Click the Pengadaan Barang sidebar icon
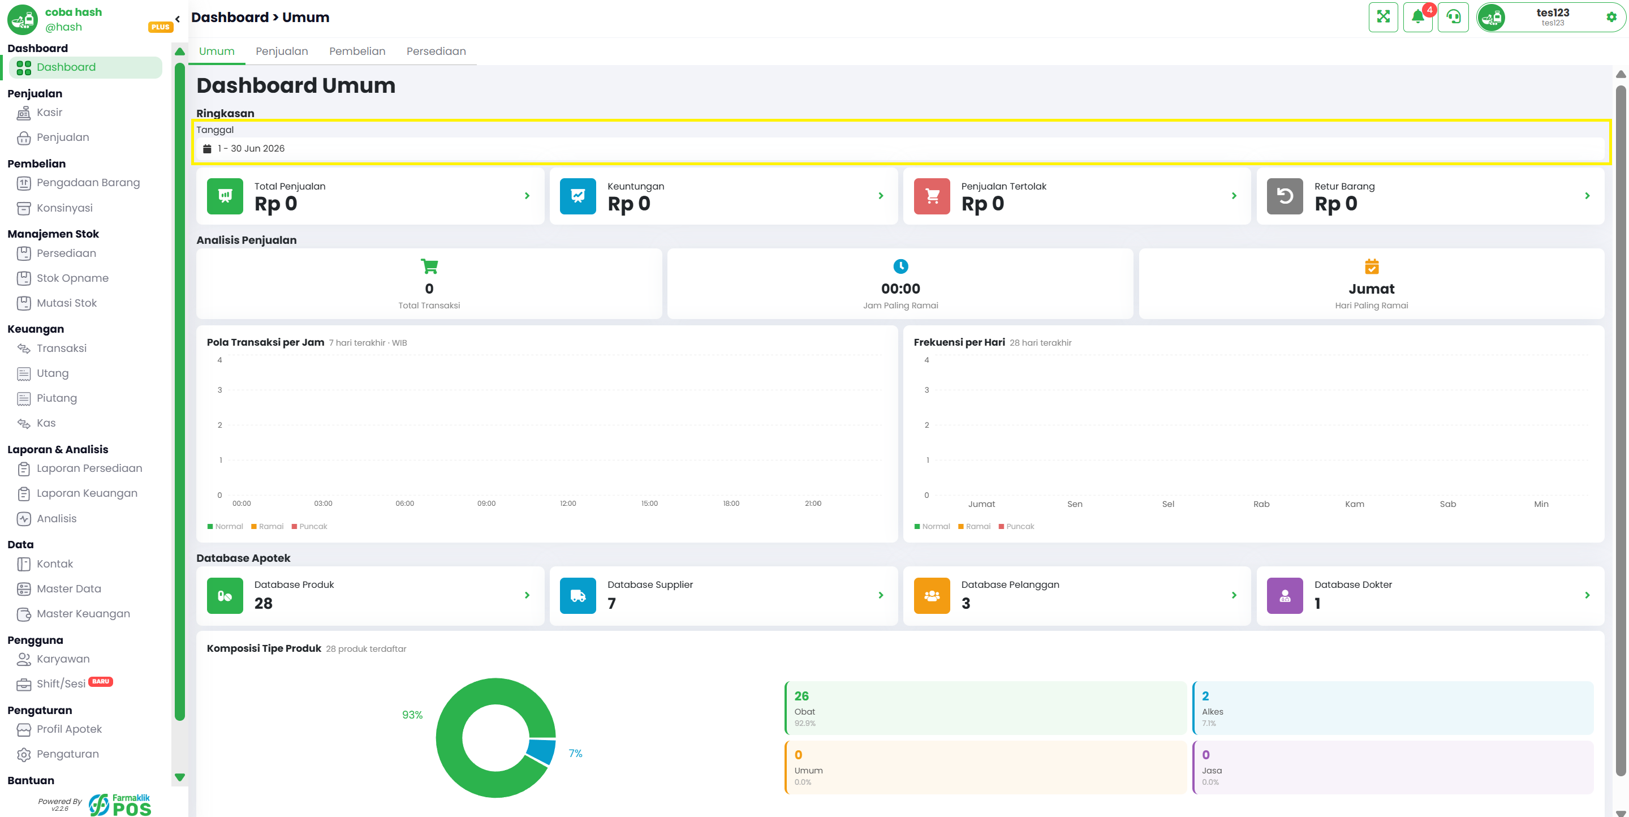 tap(23, 183)
